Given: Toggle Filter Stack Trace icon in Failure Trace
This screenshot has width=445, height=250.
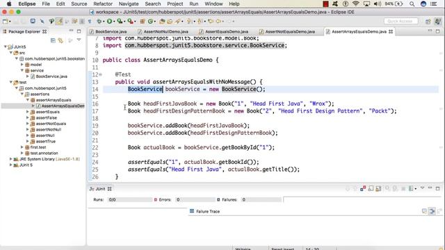Looking at the screenshot, I should [x=432, y=211].
